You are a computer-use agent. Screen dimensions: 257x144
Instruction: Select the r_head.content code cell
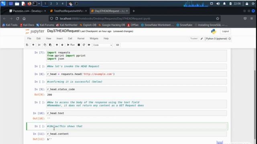point(137,134)
